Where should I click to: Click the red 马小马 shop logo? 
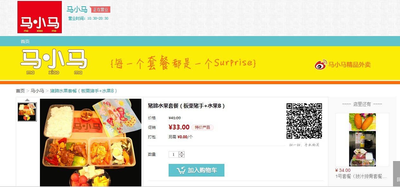(40, 17)
